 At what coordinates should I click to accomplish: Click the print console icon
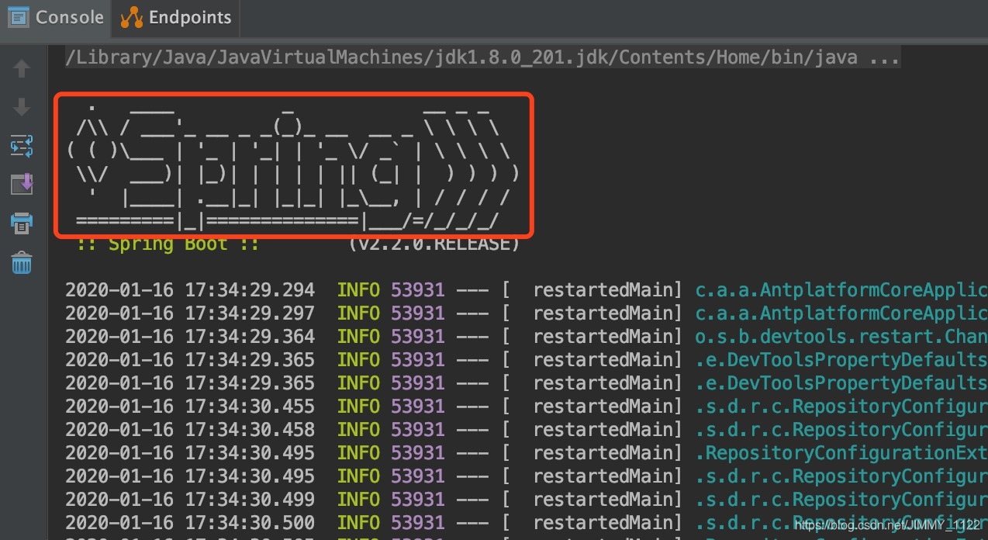coord(22,223)
